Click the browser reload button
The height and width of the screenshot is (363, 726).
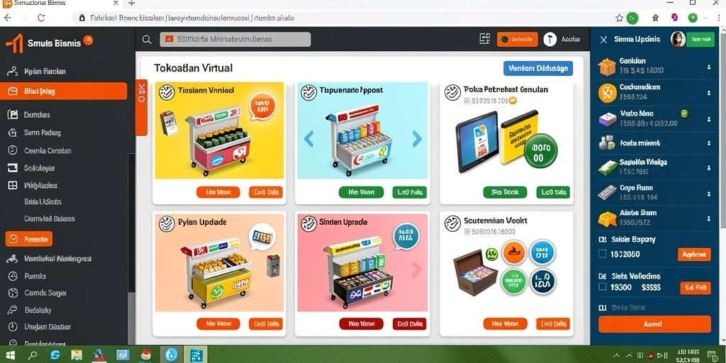point(41,18)
